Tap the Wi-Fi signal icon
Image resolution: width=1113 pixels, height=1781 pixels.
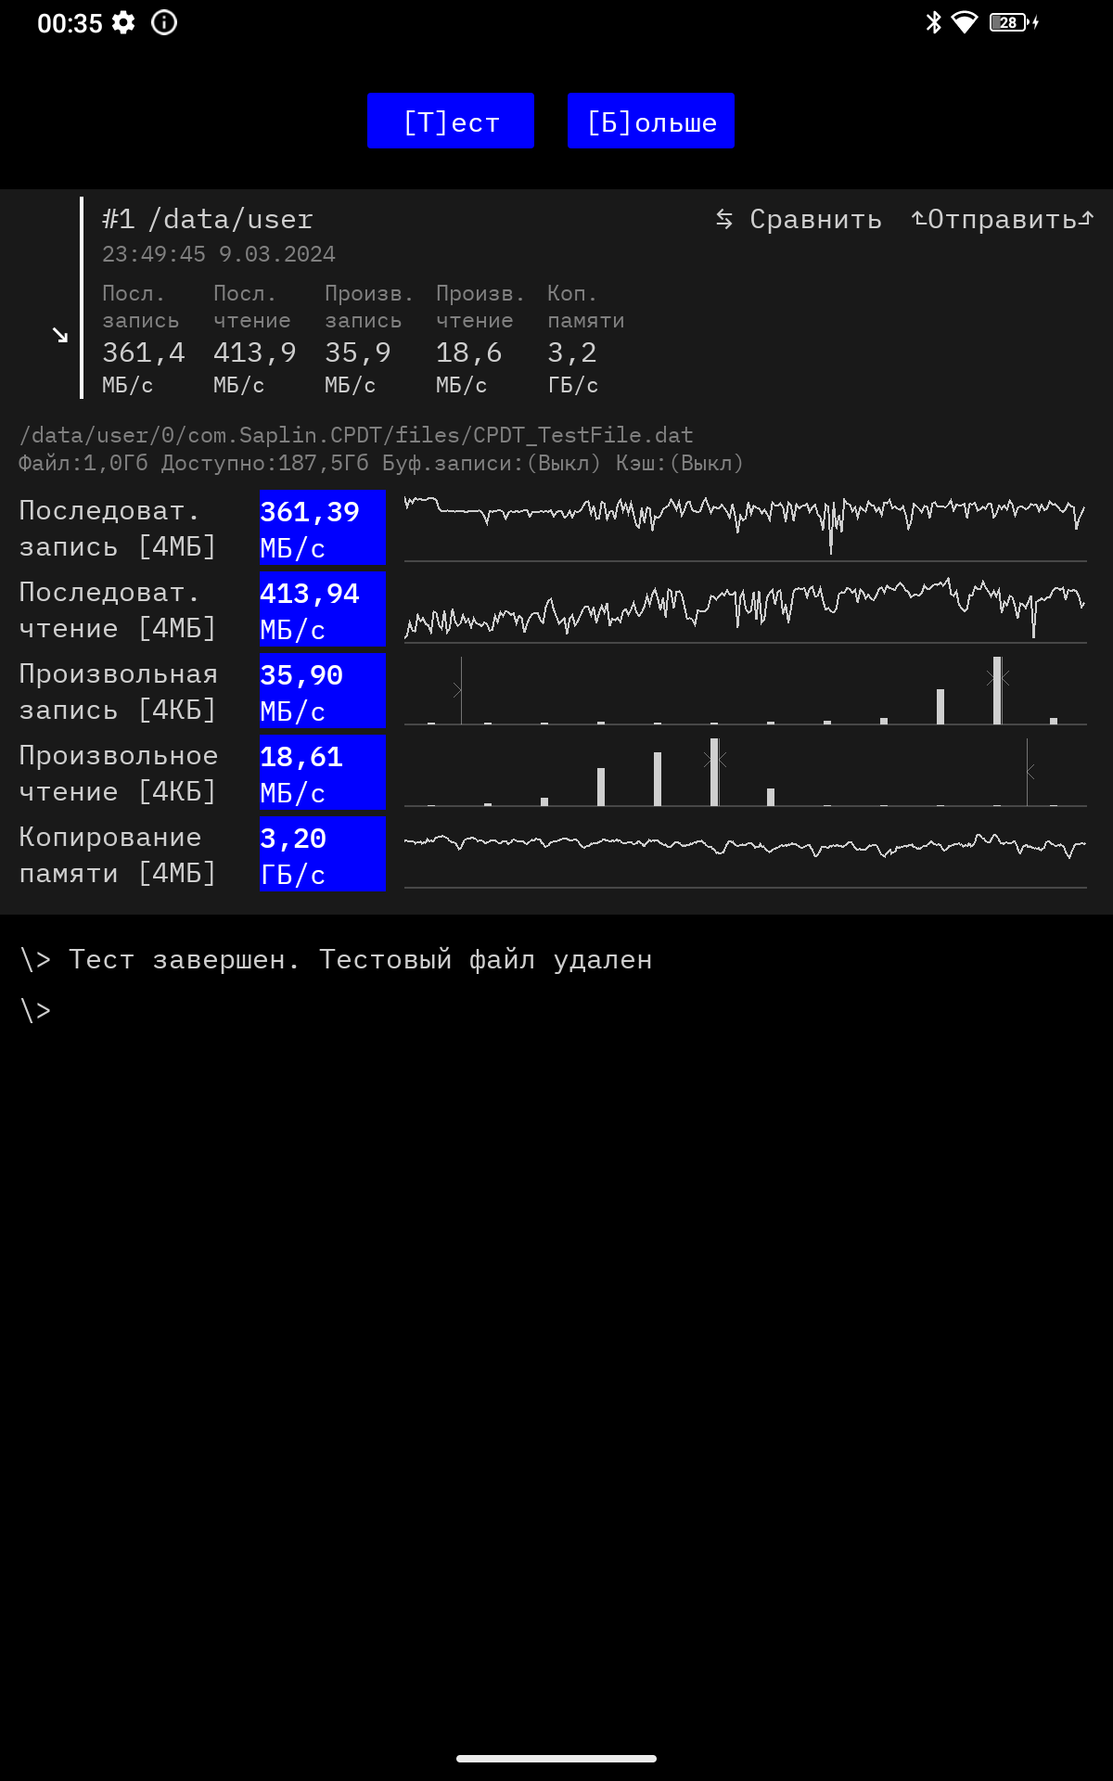tap(965, 22)
